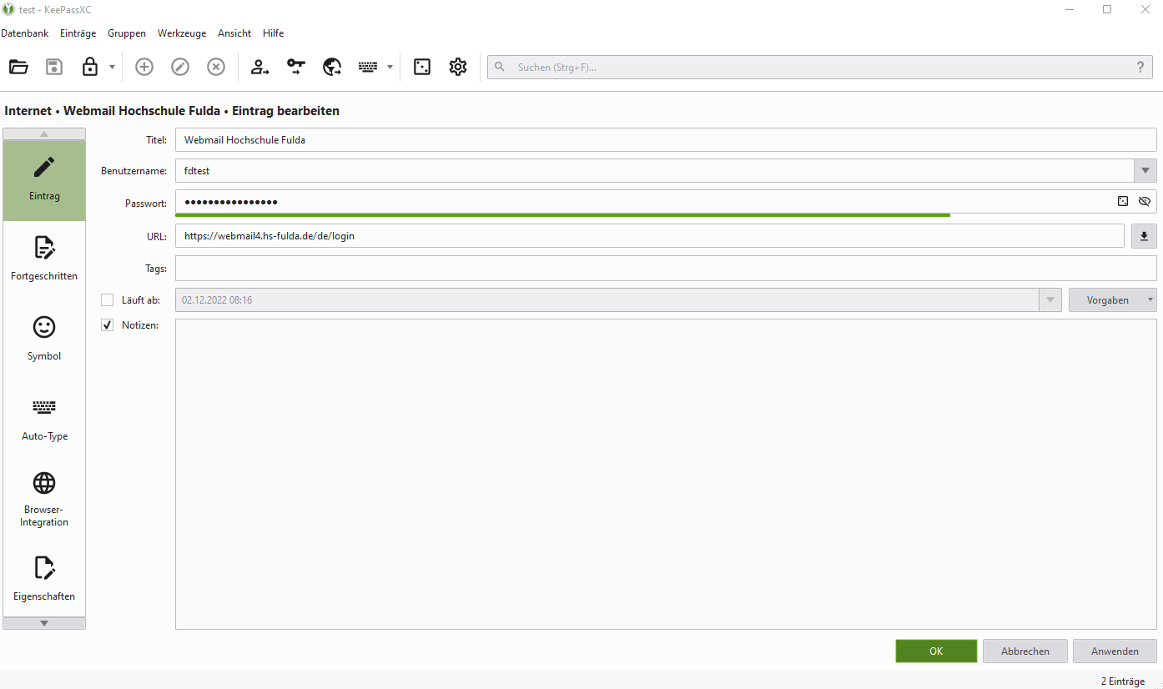This screenshot has height=689, width=1163.
Task: Expand the Benutzername dropdown arrow
Action: coord(1145,171)
